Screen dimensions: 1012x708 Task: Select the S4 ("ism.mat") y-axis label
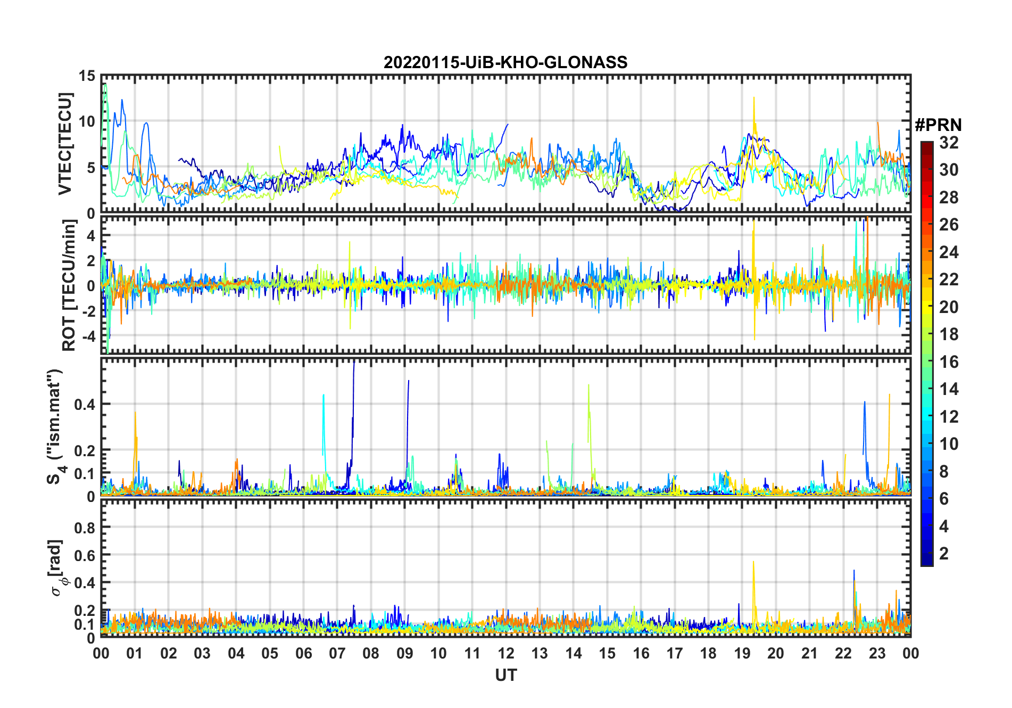click(x=55, y=426)
